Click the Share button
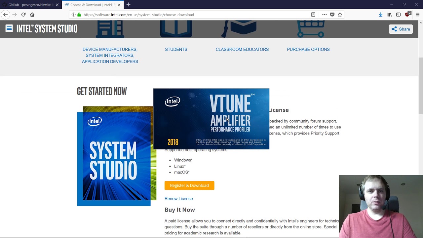Viewport: 423px width, 238px height. tap(401, 29)
